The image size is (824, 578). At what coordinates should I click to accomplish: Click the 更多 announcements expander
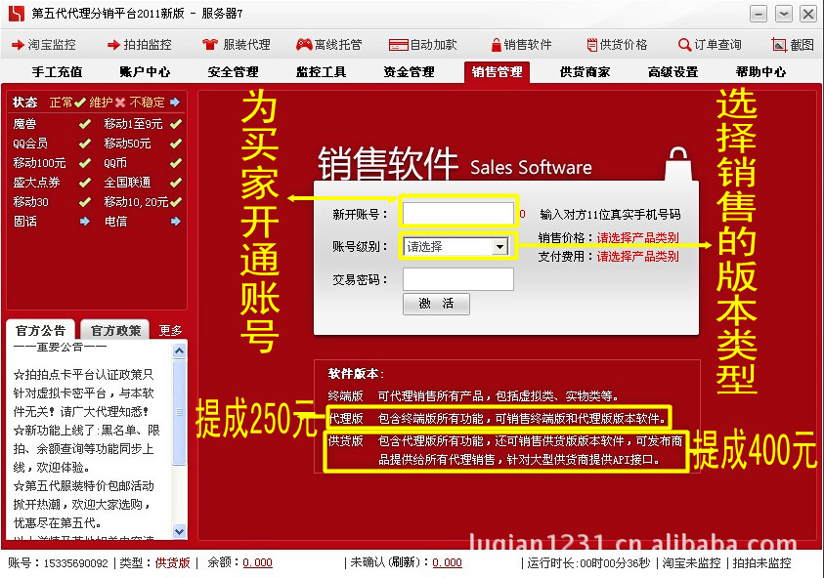(170, 331)
